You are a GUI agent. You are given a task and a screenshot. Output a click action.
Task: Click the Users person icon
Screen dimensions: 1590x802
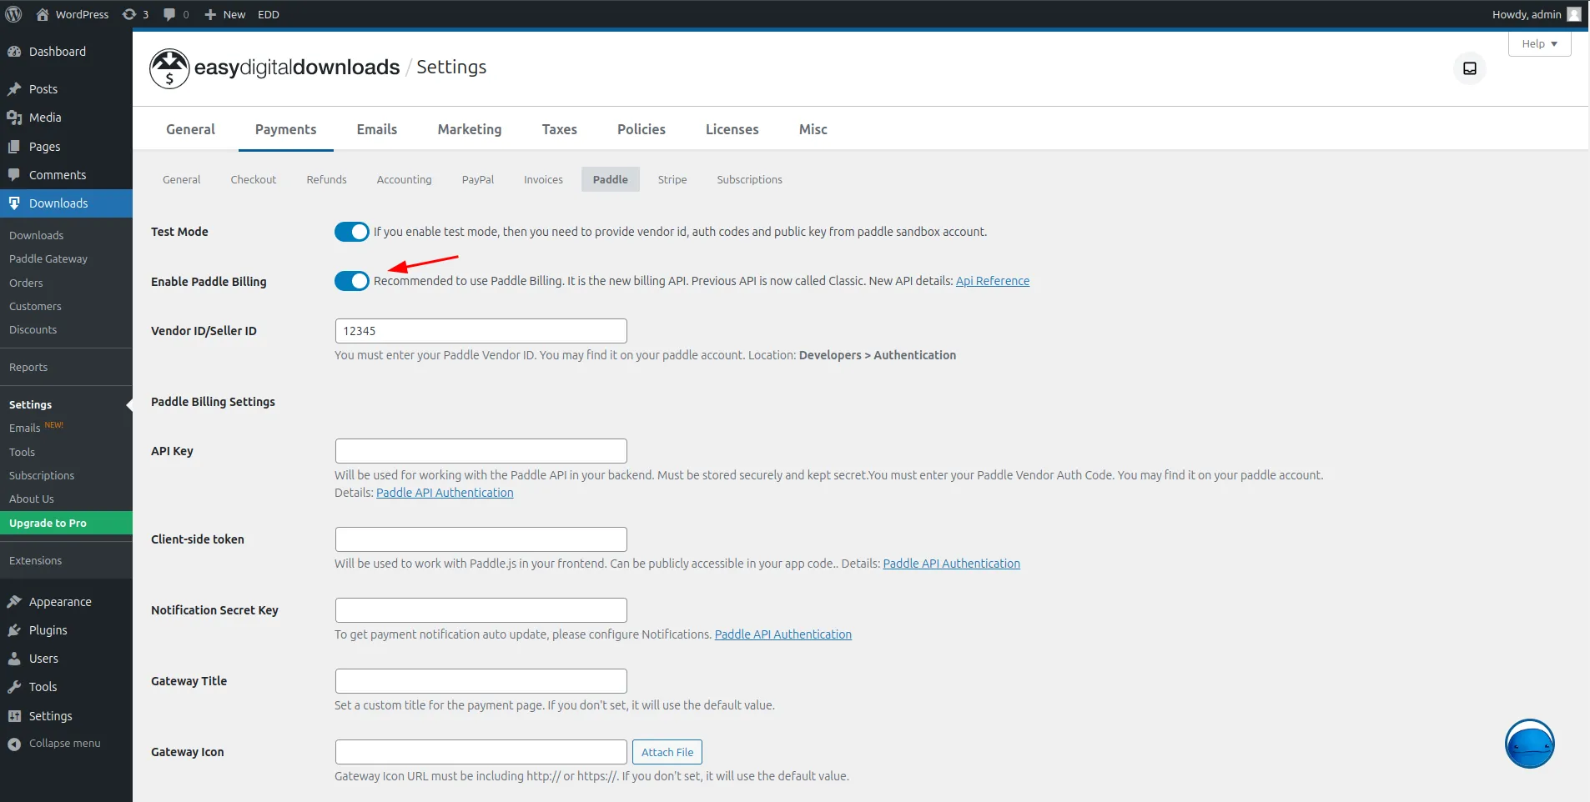[x=14, y=659]
